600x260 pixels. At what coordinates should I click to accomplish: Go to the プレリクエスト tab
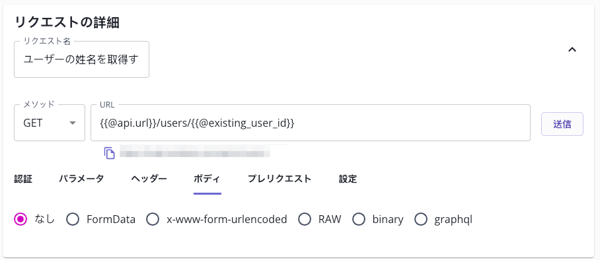pyautogui.click(x=280, y=179)
